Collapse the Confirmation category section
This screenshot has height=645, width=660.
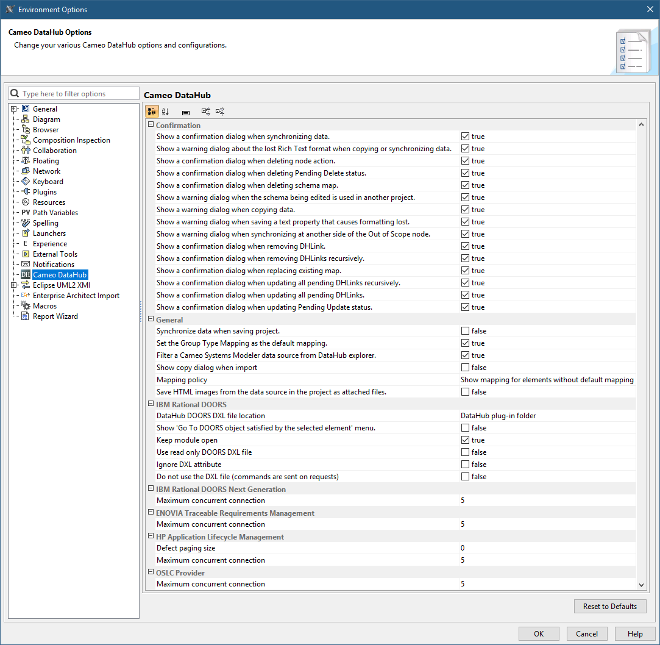(151, 125)
